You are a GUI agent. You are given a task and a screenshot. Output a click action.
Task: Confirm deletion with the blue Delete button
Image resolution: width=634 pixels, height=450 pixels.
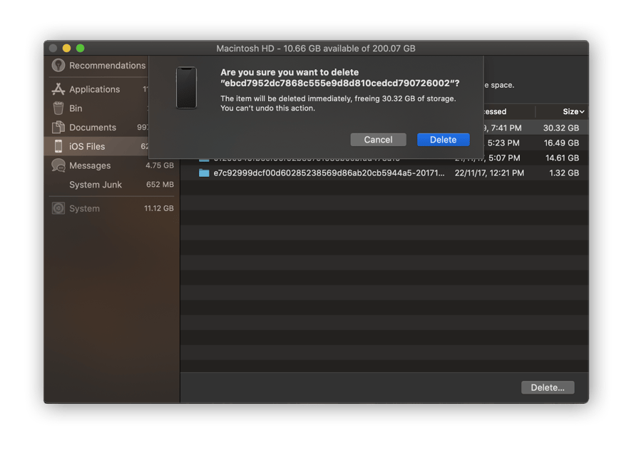click(x=443, y=139)
